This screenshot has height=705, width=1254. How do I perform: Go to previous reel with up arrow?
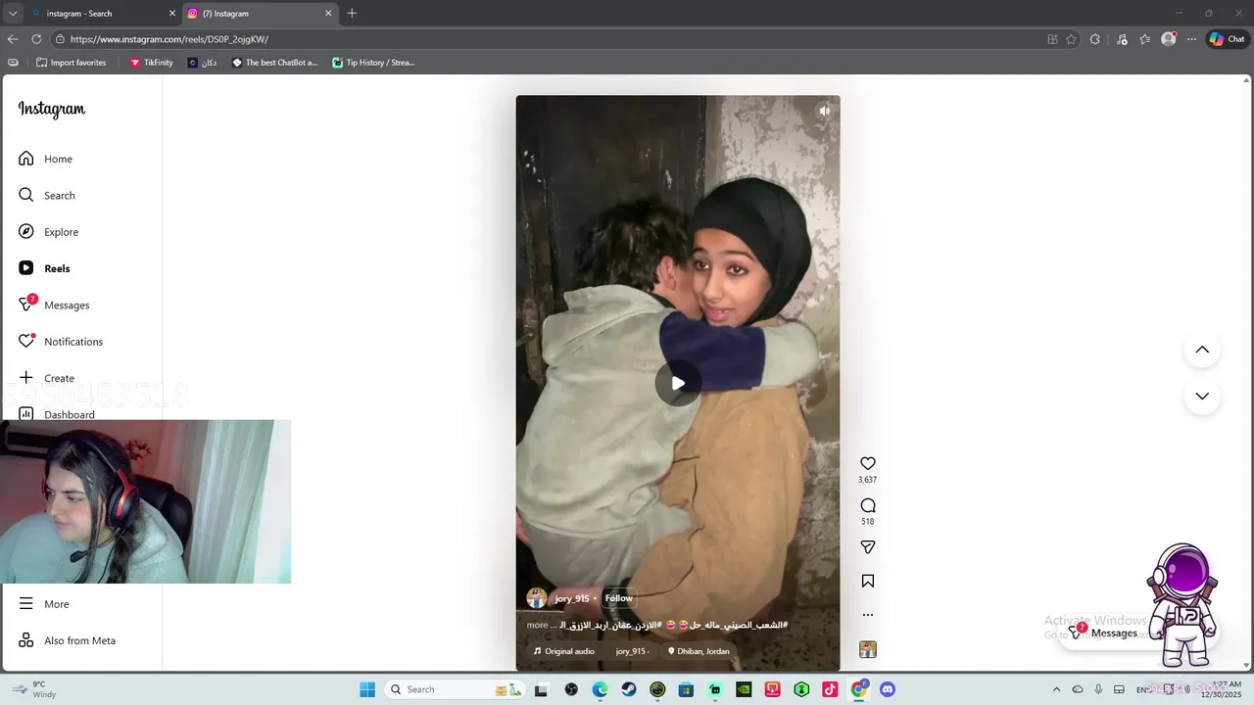1202,350
